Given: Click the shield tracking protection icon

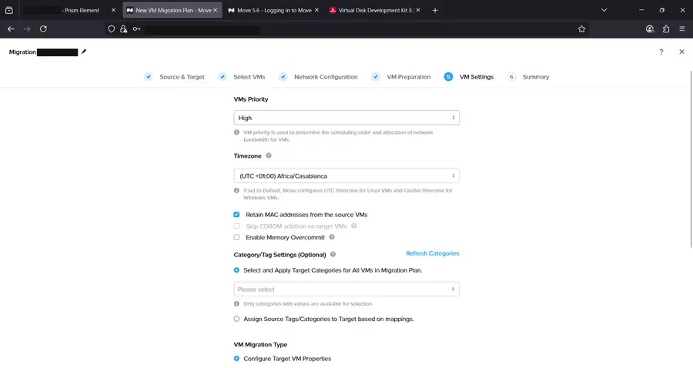Looking at the screenshot, I should pos(112,28).
